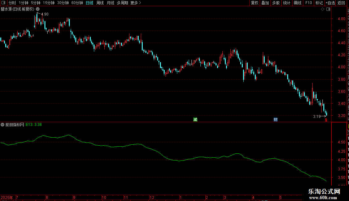The image size is (349, 201).
Task: Open the 分时 intraday view
Action: [12, 3]
